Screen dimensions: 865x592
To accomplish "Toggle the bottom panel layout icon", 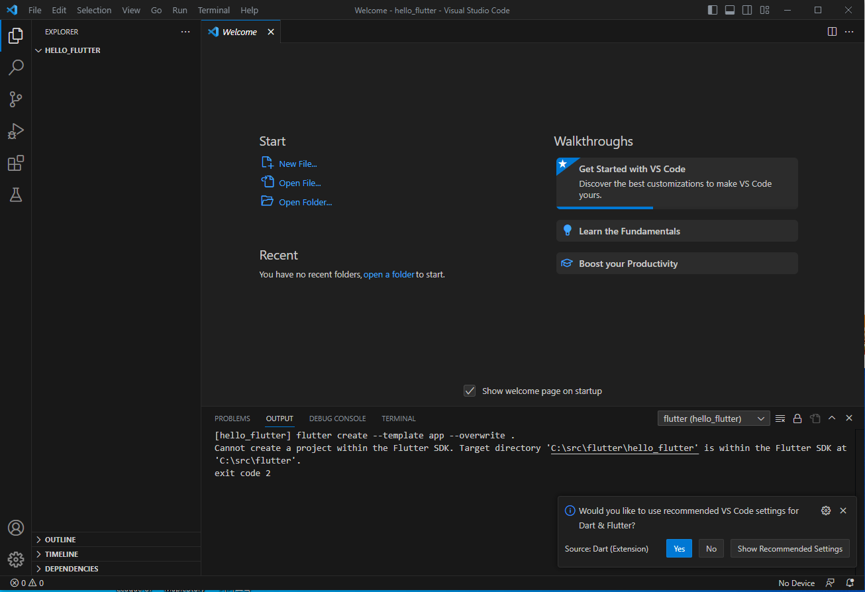I will (x=730, y=10).
